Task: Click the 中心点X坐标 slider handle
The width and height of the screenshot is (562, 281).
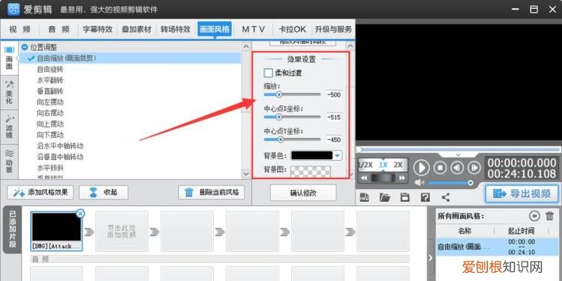Action: point(279,117)
